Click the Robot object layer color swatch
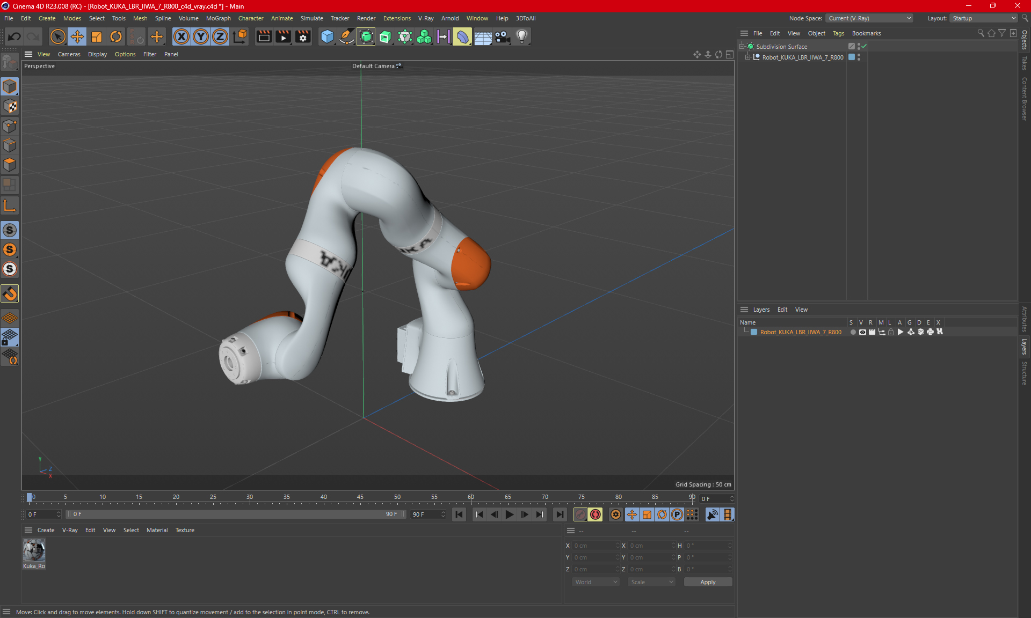This screenshot has height=618, width=1031. click(x=852, y=57)
